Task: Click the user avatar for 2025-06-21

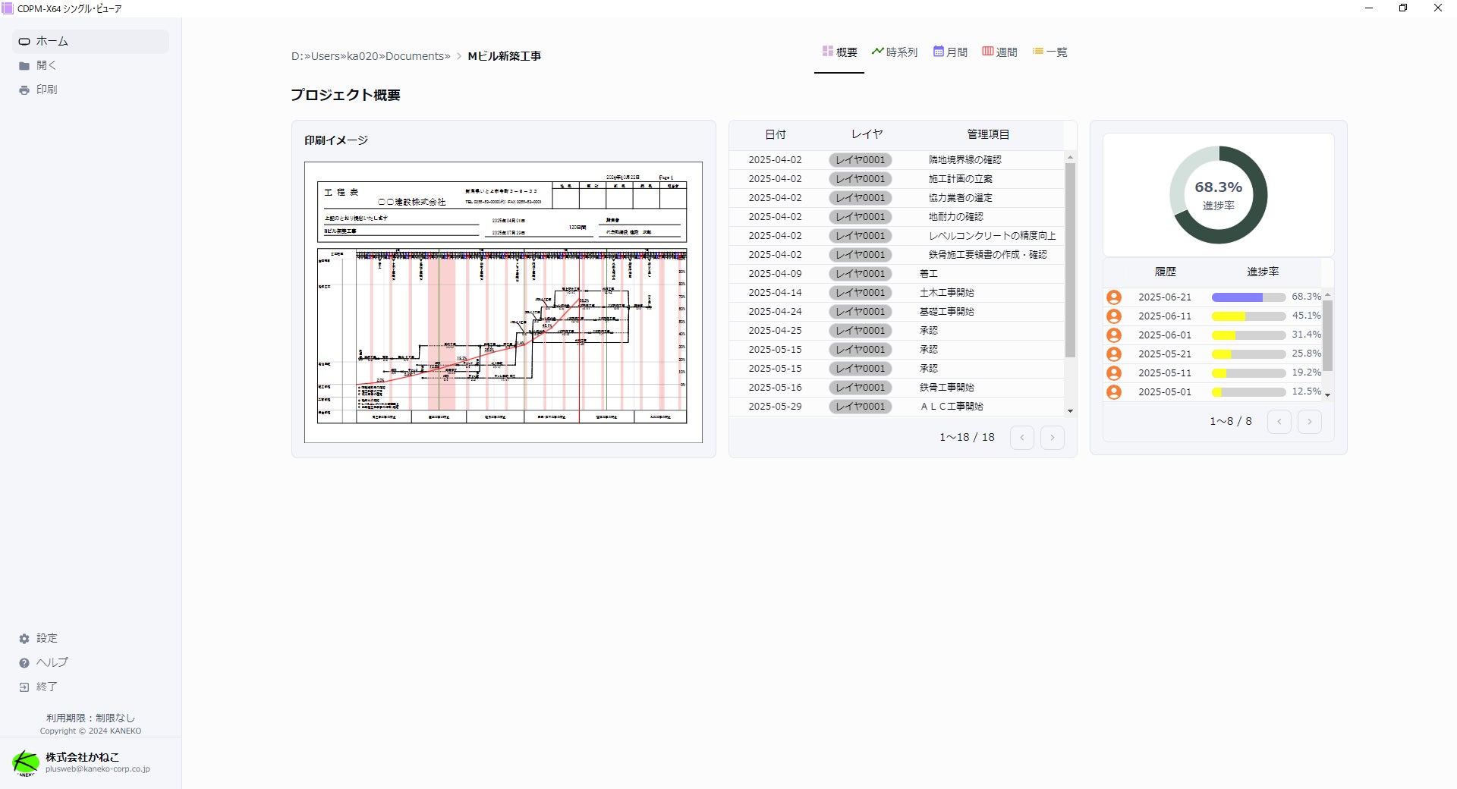Action: point(1114,297)
